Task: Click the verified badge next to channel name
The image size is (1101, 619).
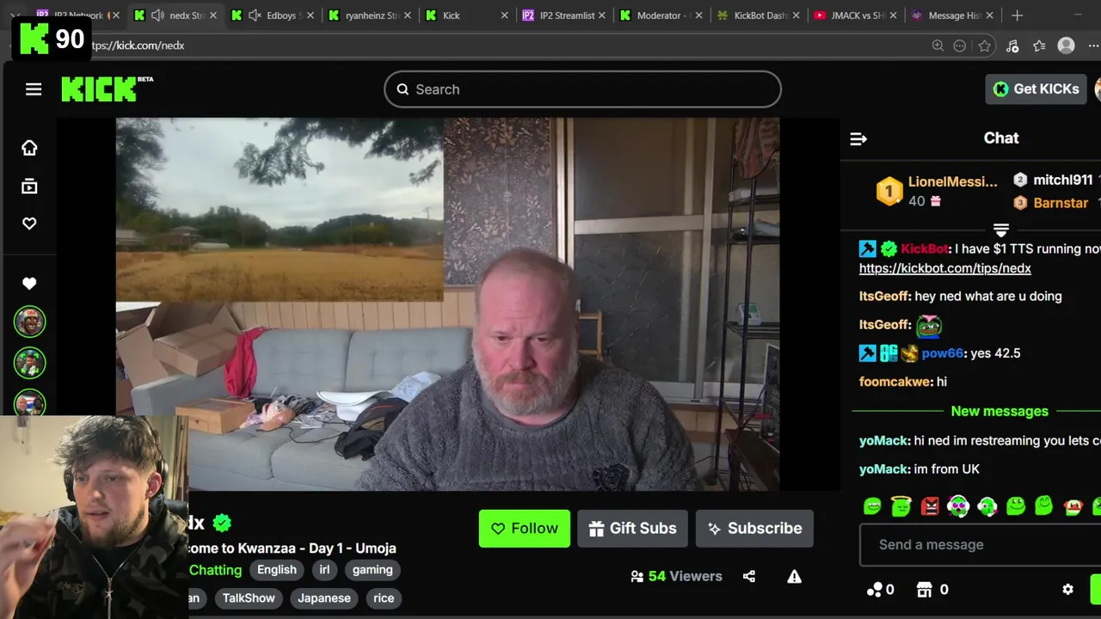Action: (x=222, y=523)
